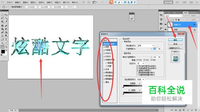
Task: Open the arrange documents dropdown in top bar
Action: click(x=95, y=2)
